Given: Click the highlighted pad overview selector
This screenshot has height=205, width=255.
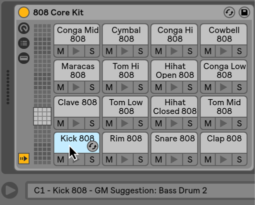Looking at the screenshot, I should [42, 116].
